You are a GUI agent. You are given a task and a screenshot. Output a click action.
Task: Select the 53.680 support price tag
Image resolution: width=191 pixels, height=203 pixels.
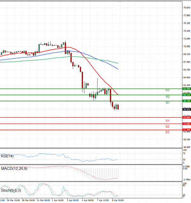click(x=187, y=124)
